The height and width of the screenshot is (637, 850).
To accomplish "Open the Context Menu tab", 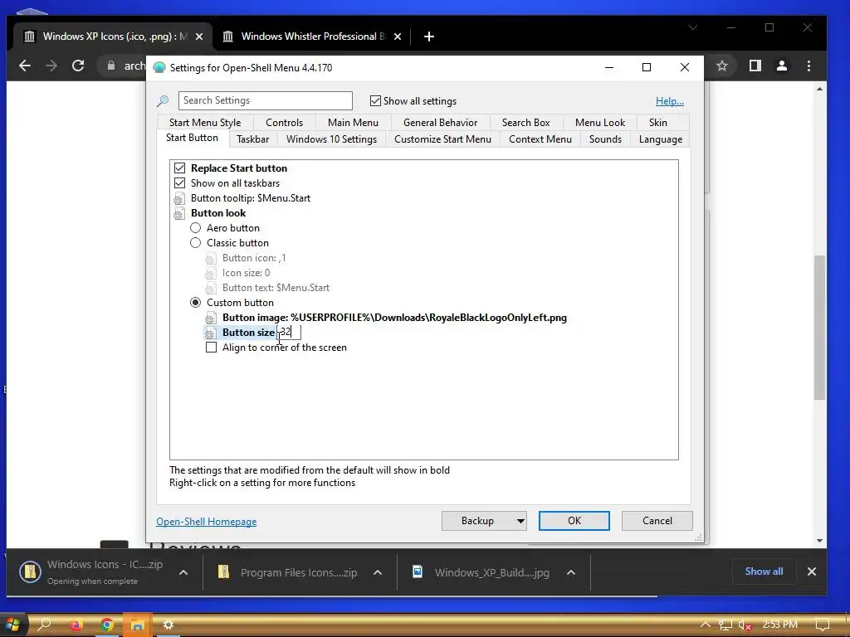I will click(x=540, y=139).
